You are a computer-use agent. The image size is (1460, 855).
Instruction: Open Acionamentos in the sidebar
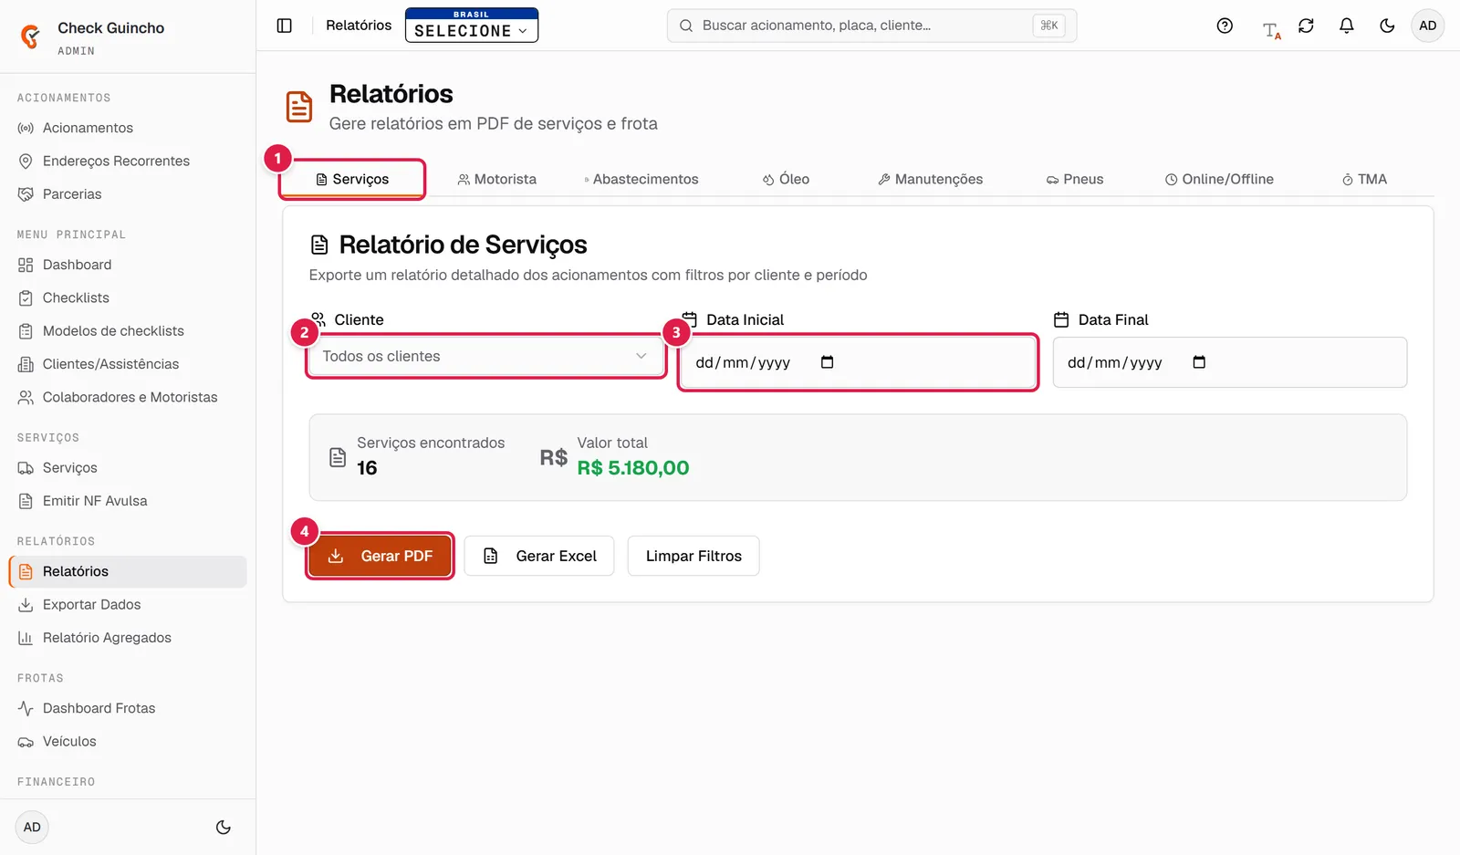coord(128,128)
